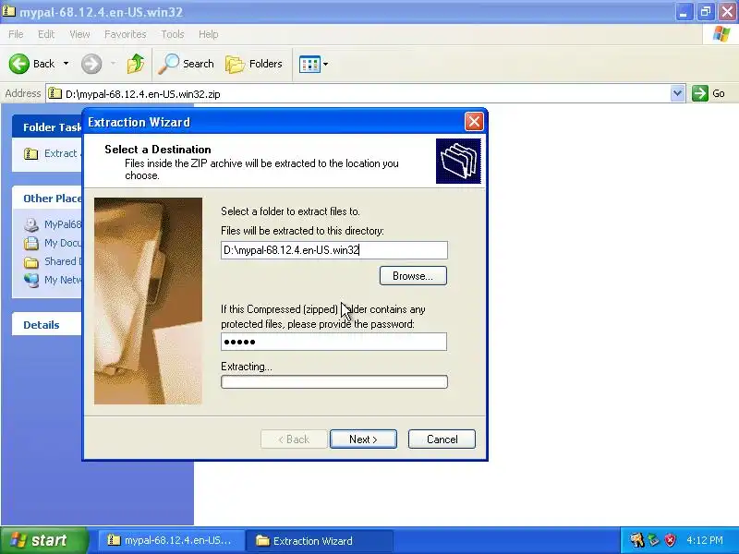Viewport: 739px width, 554px height.
Task: Click the stacked folders wizard icon
Action: click(458, 161)
